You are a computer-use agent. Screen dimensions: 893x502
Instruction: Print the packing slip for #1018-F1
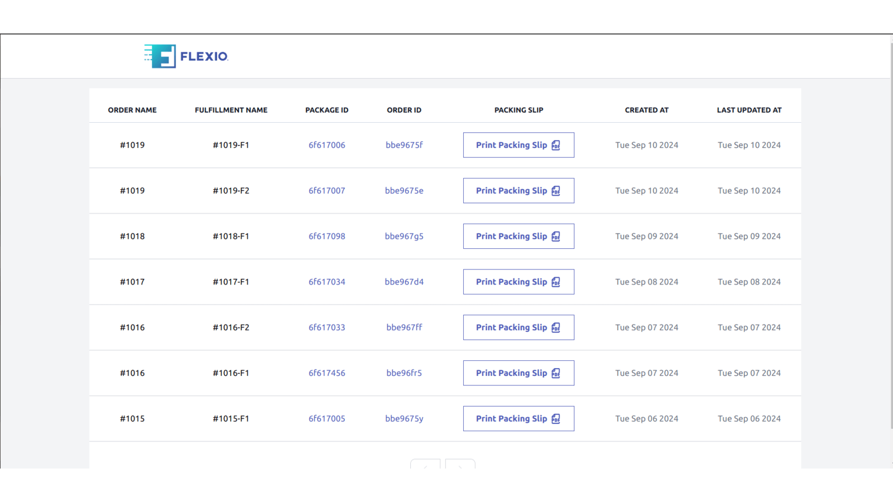click(511, 236)
